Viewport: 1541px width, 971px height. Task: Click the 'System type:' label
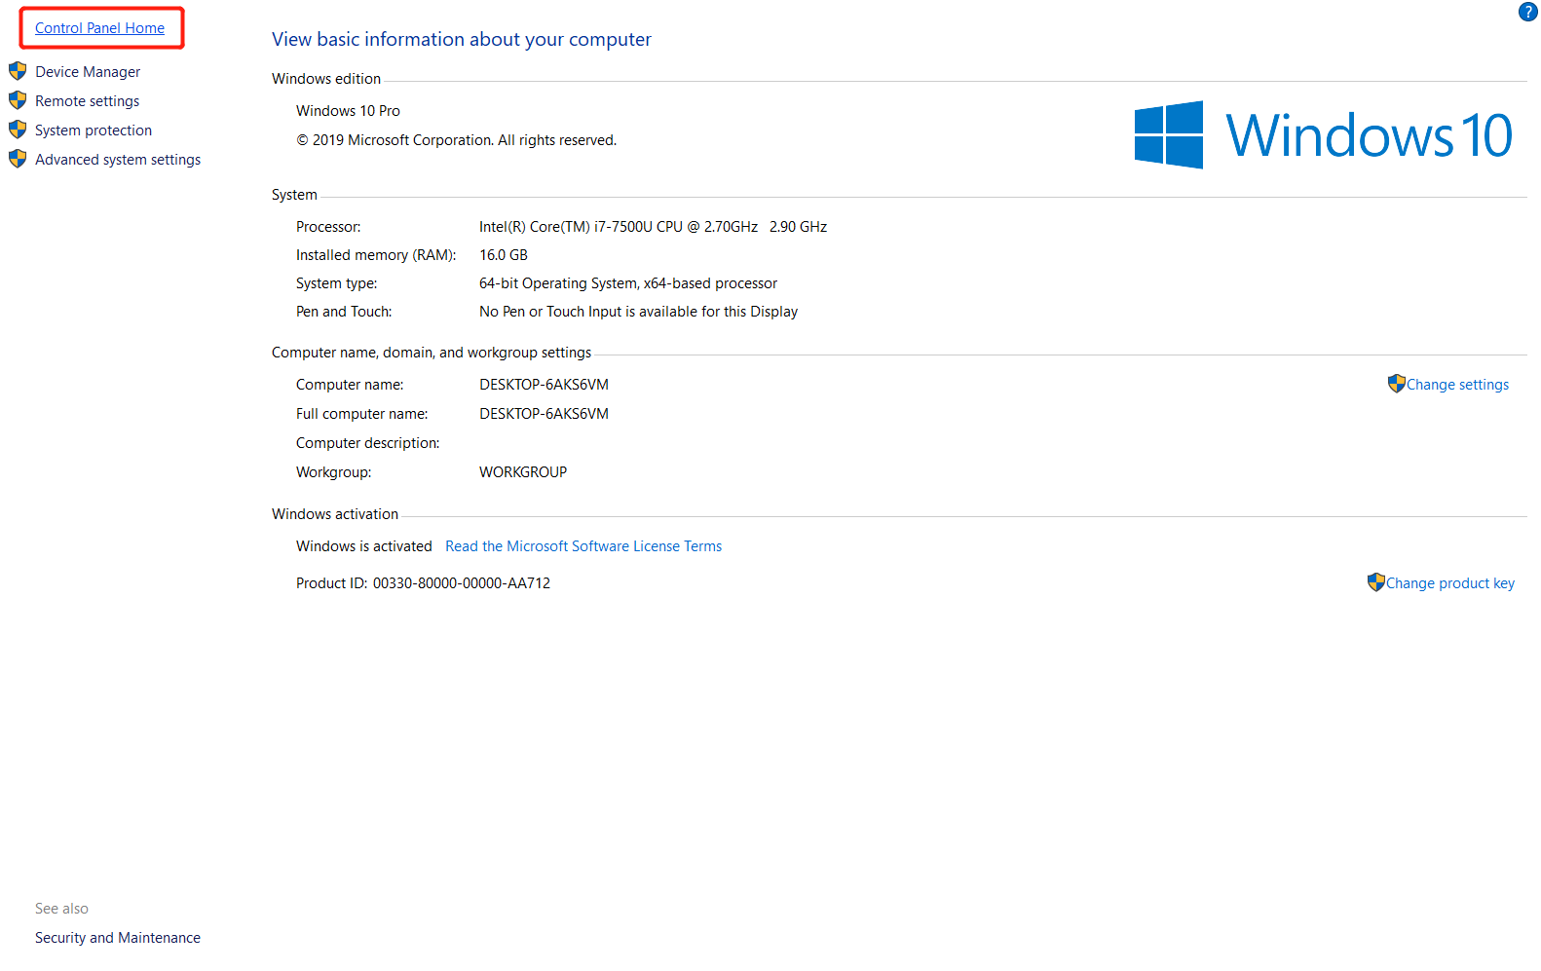[336, 283]
